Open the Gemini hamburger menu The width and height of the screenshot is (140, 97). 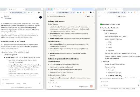[x=2, y=17]
